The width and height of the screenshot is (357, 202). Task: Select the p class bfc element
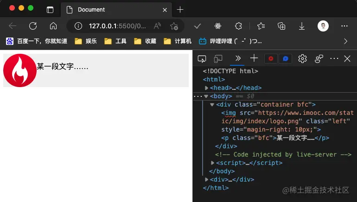point(275,138)
